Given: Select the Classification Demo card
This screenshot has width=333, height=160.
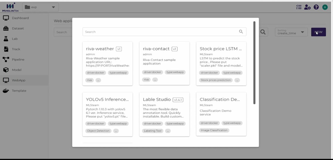Looking at the screenshot, I should click(221, 114).
